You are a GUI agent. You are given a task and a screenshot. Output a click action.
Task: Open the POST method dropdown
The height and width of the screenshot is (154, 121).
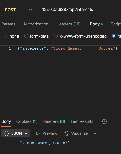click(x=19, y=10)
